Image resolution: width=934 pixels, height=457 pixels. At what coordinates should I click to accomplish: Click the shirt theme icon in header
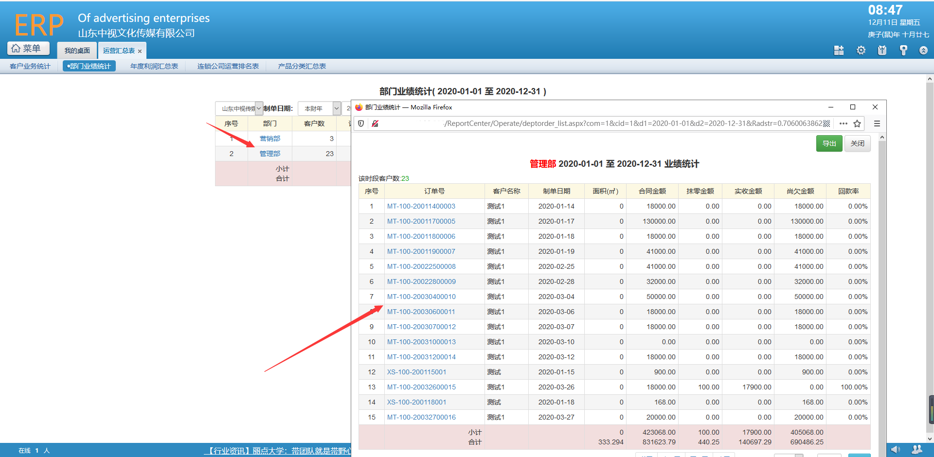pyautogui.click(x=882, y=50)
